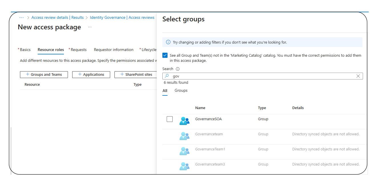Click the GovernanceTeam1 group icon

pyautogui.click(x=184, y=151)
